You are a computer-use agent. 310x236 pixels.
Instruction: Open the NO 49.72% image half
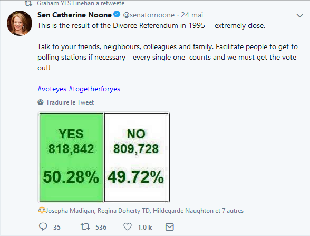point(136,157)
